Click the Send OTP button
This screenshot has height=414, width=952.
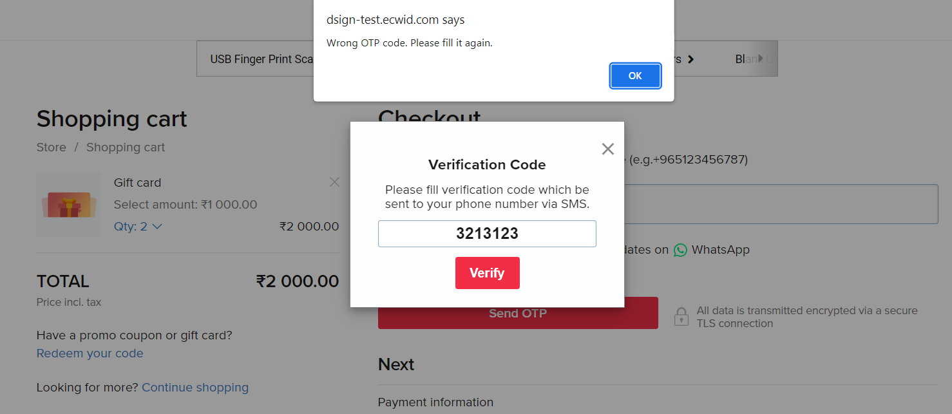coord(518,314)
